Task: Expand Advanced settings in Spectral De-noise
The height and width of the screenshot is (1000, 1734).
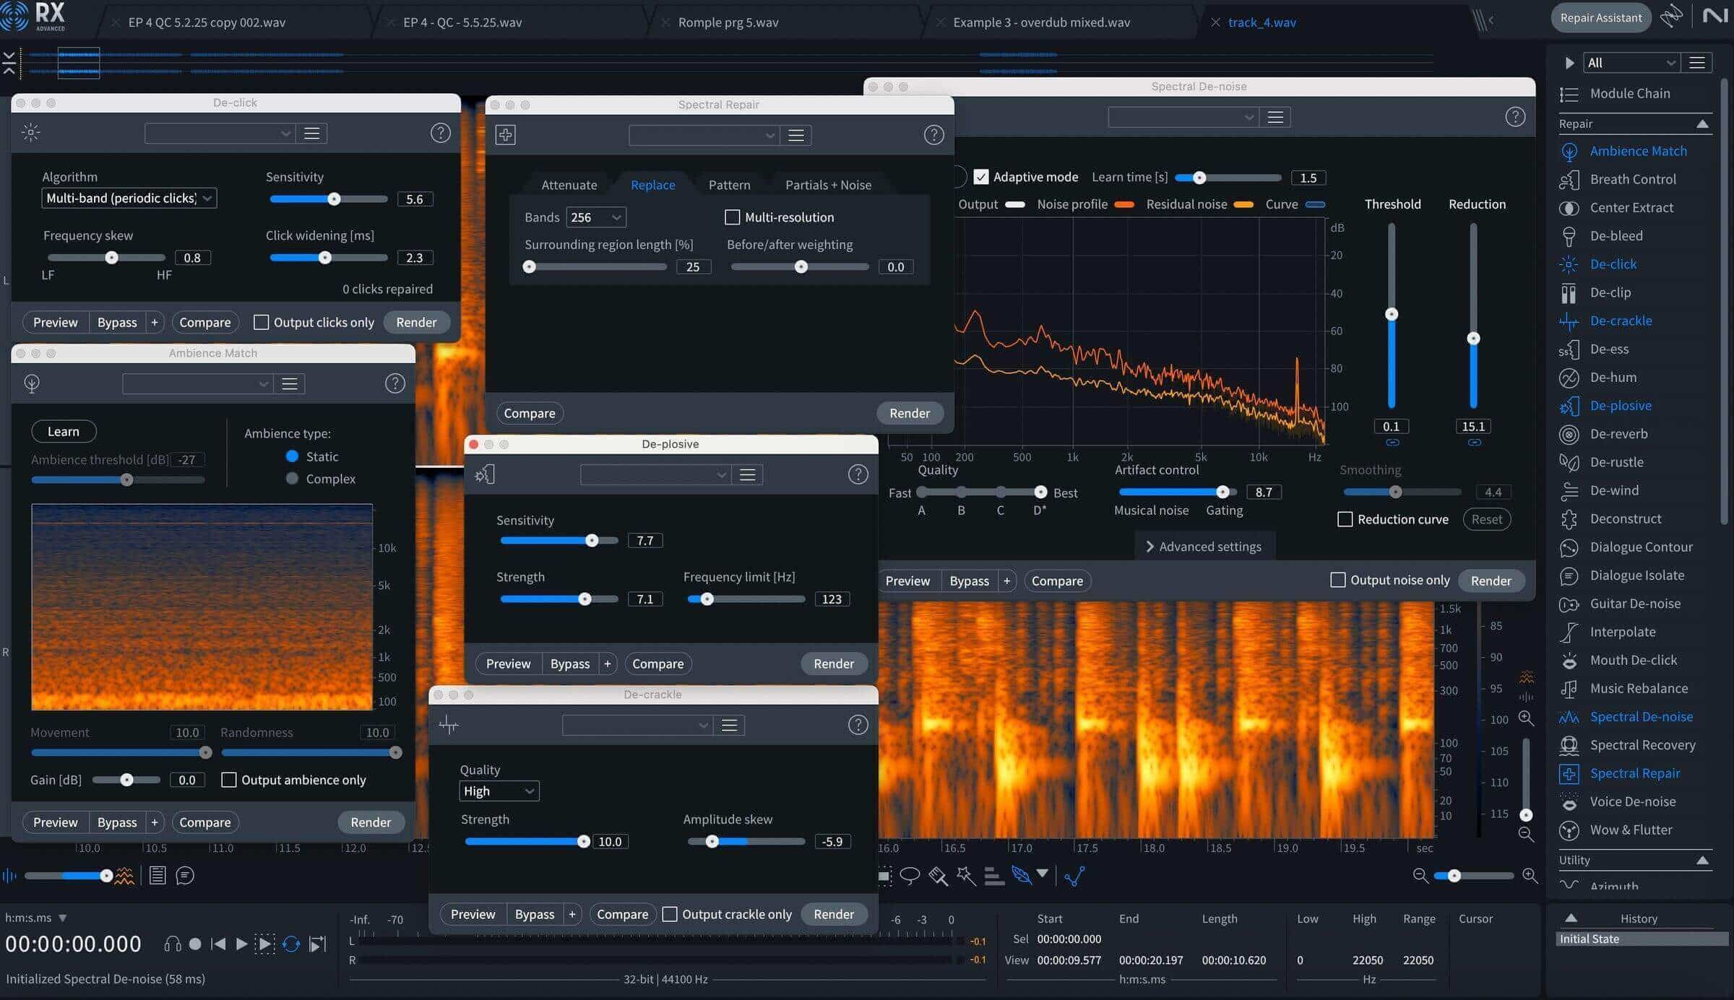Action: pos(1204,547)
